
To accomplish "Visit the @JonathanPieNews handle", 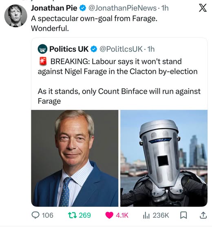I will tap(123, 8).
